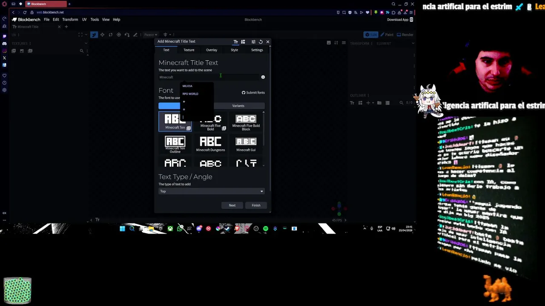Viewport: 545px width, 306px height.
Task: Switch to the Texture tab
Action: [x=189, y=50]
